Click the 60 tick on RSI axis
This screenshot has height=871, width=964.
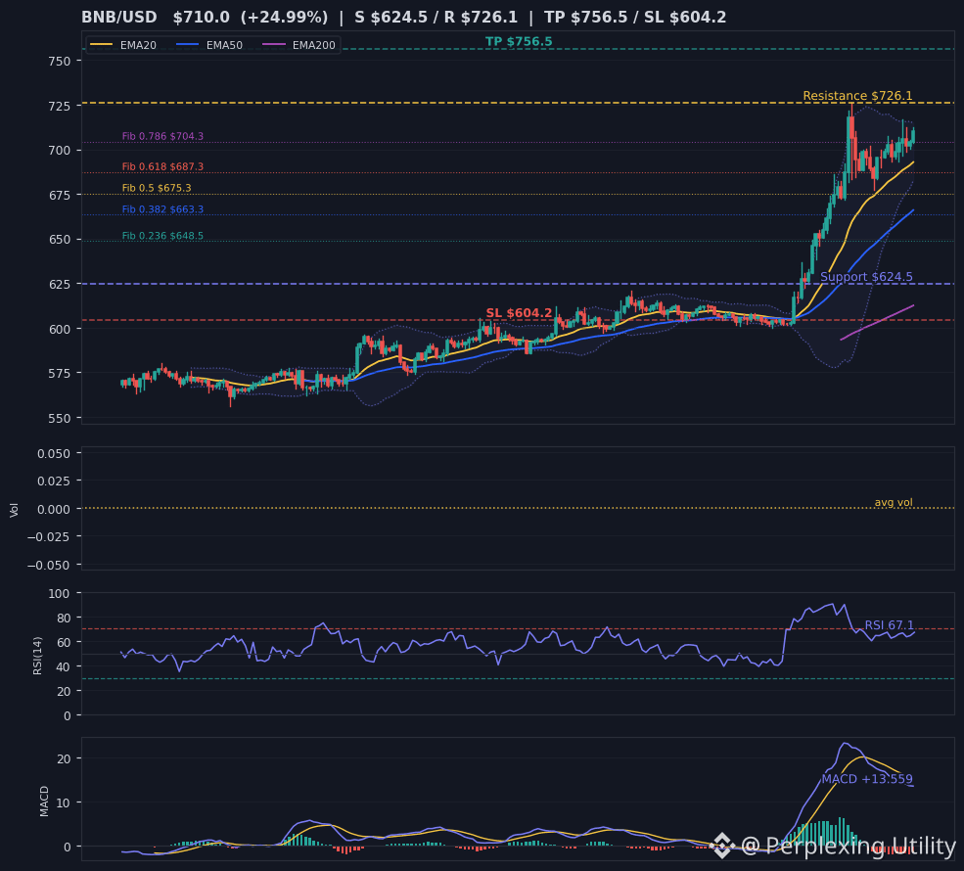[x=64, y=642]
